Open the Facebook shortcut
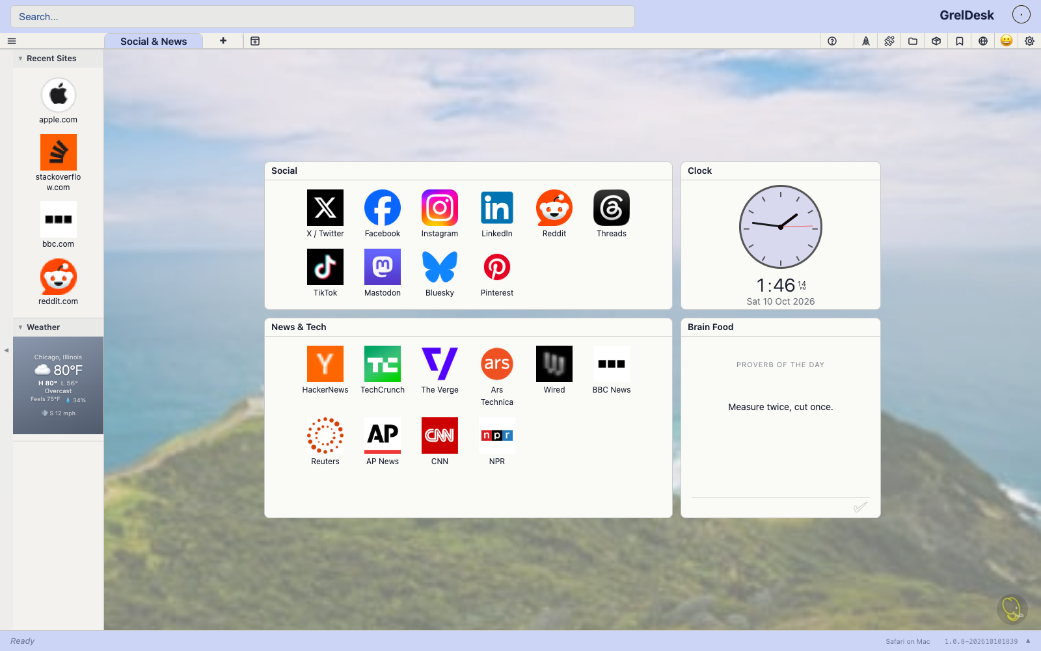Viewport: 1041px width, 651px height. pyautogui.click(x=383, y=214)
